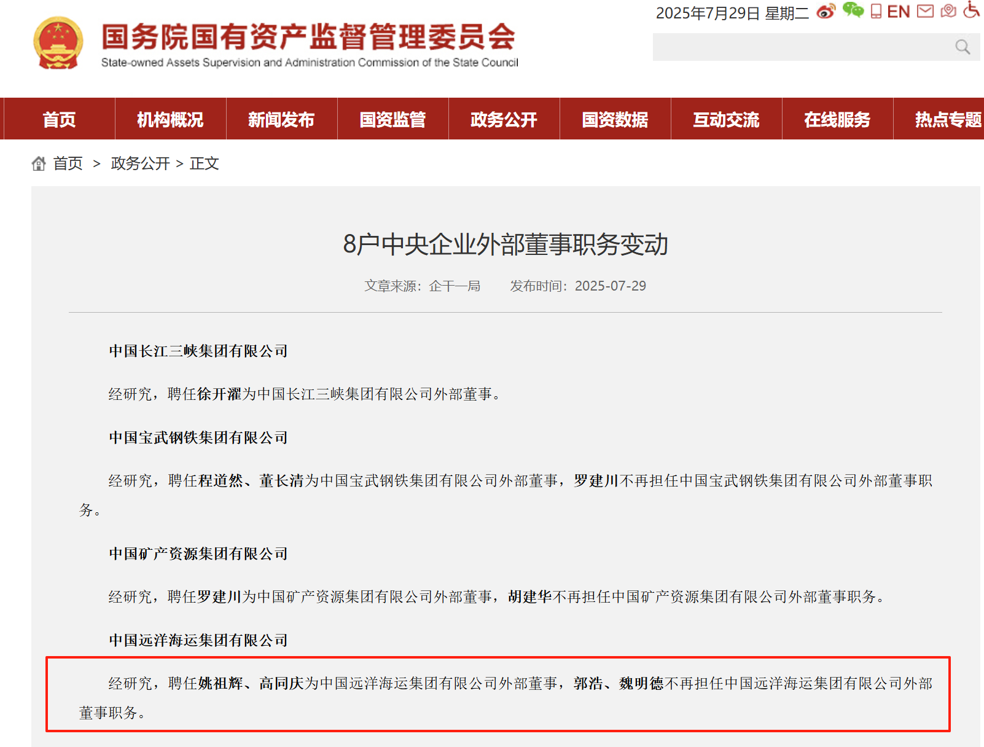984x747 pixels.
Task: Click the breadcrumb 正文 text
Action: point(205,163)
